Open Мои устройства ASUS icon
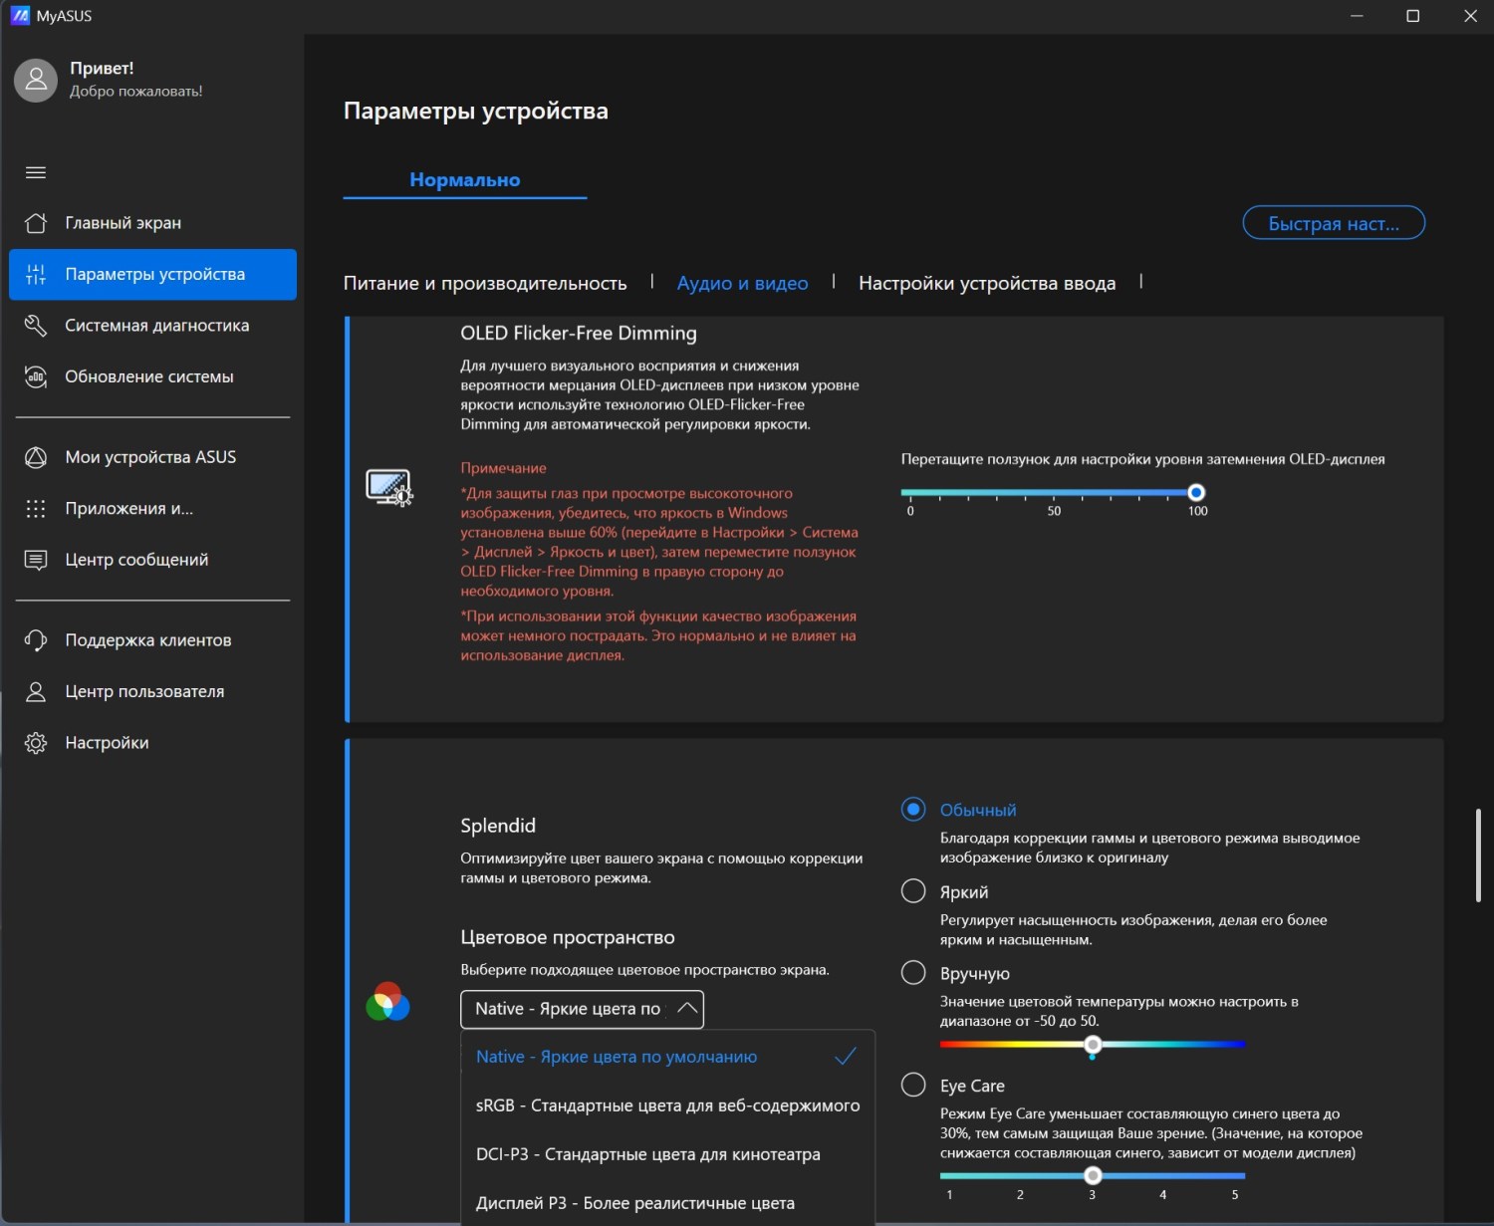The width and height of the screenshot is (1494, 1226). click(36, 457)
